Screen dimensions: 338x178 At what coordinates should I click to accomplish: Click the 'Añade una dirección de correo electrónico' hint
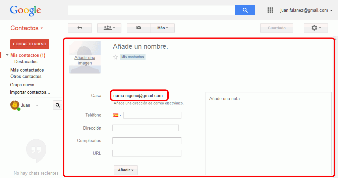149,103
